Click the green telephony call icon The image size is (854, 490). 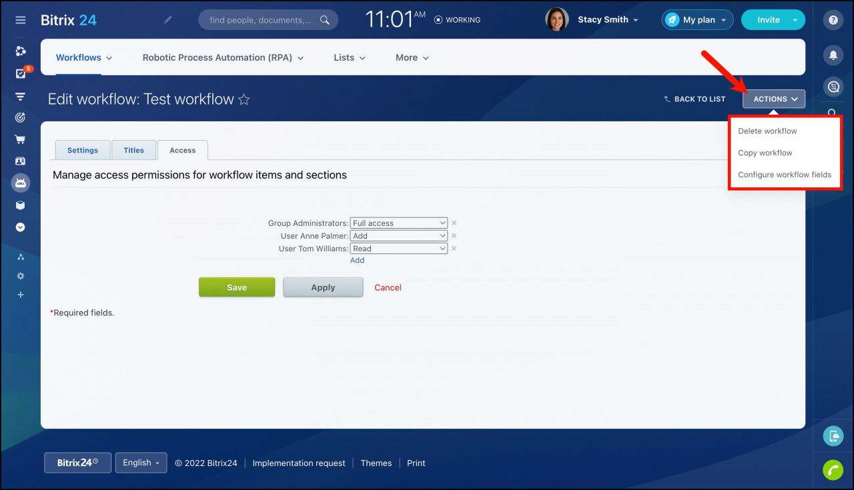(x=833, y=470)
